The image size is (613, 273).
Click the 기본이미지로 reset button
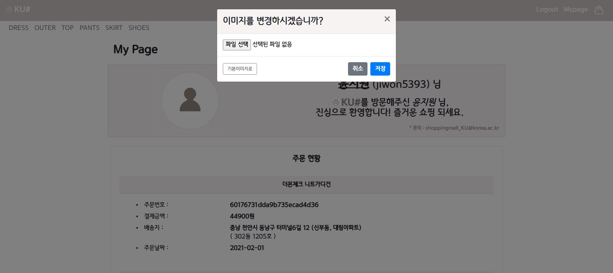tap(240, 69)
